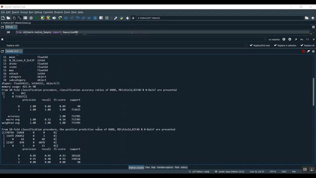
Task: Stop the running console kernel
Action: [x=304, y=51]
